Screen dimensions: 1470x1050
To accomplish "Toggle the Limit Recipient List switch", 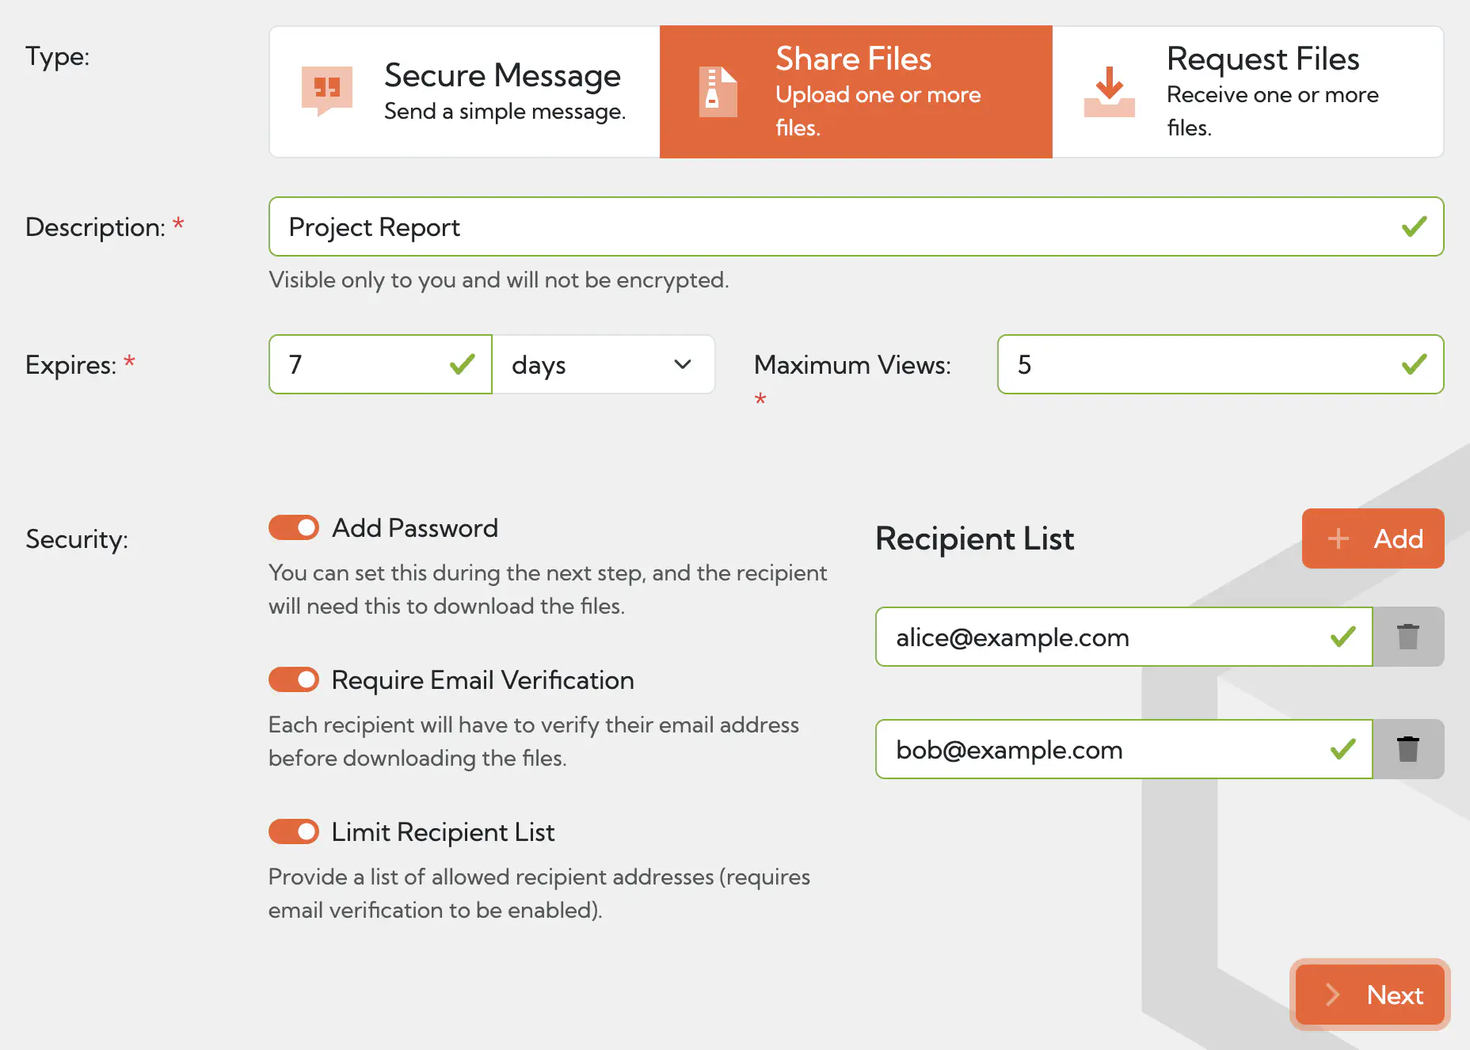I will [294, 831].
